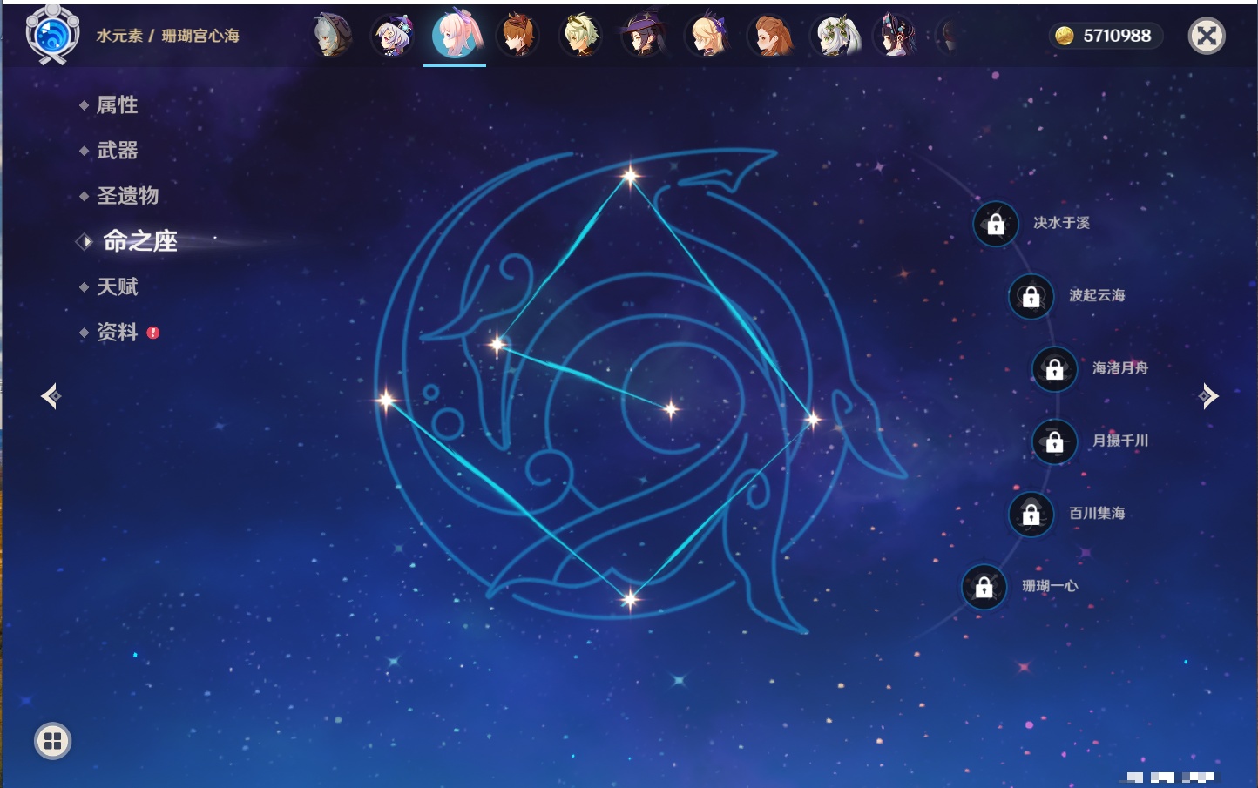
Task: Click the Mora balance 5710988
Action: 1117,36
